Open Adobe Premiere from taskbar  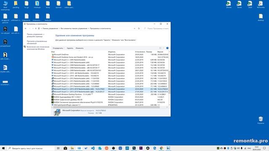[x=141, y=148]
